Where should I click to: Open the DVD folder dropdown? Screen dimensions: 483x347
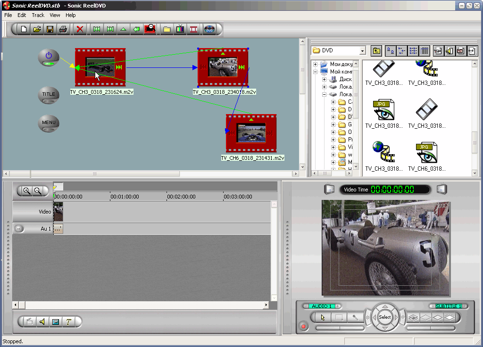click(362, 51)
